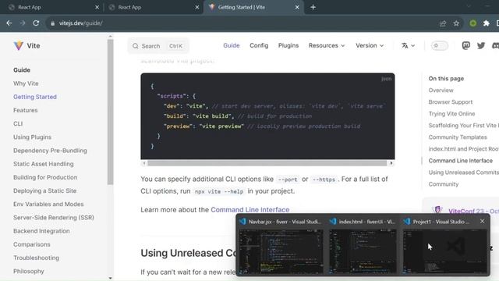
Task: Open the language translation dropdown
Action: click(408, 45)
